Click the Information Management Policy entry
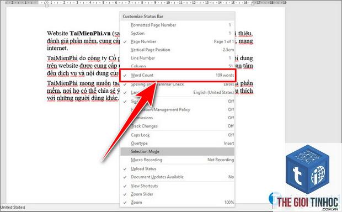The image size is (342, 212). (178, 110)
